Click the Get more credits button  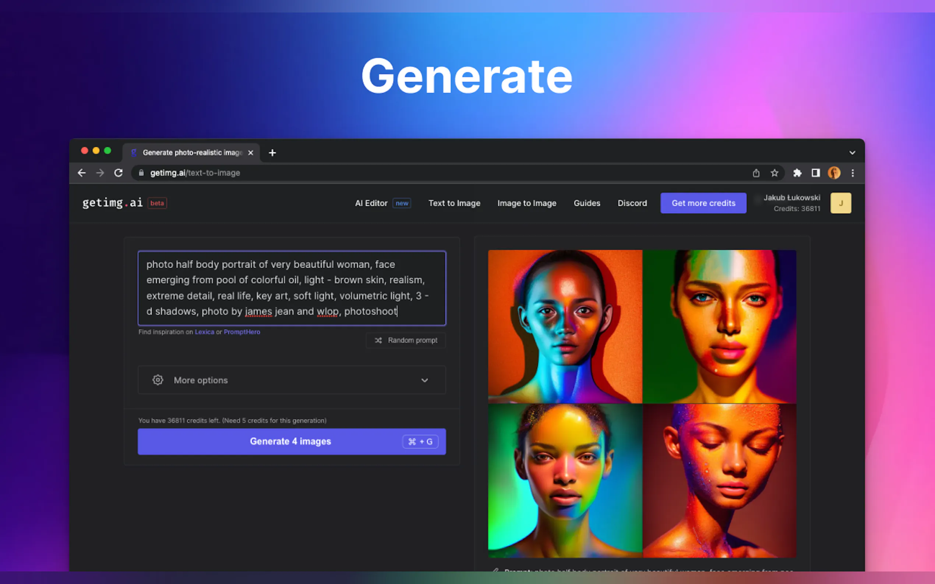(703, 203)
